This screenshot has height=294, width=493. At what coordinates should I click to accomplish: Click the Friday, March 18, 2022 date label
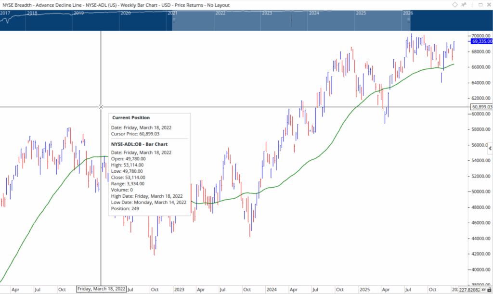101,289
